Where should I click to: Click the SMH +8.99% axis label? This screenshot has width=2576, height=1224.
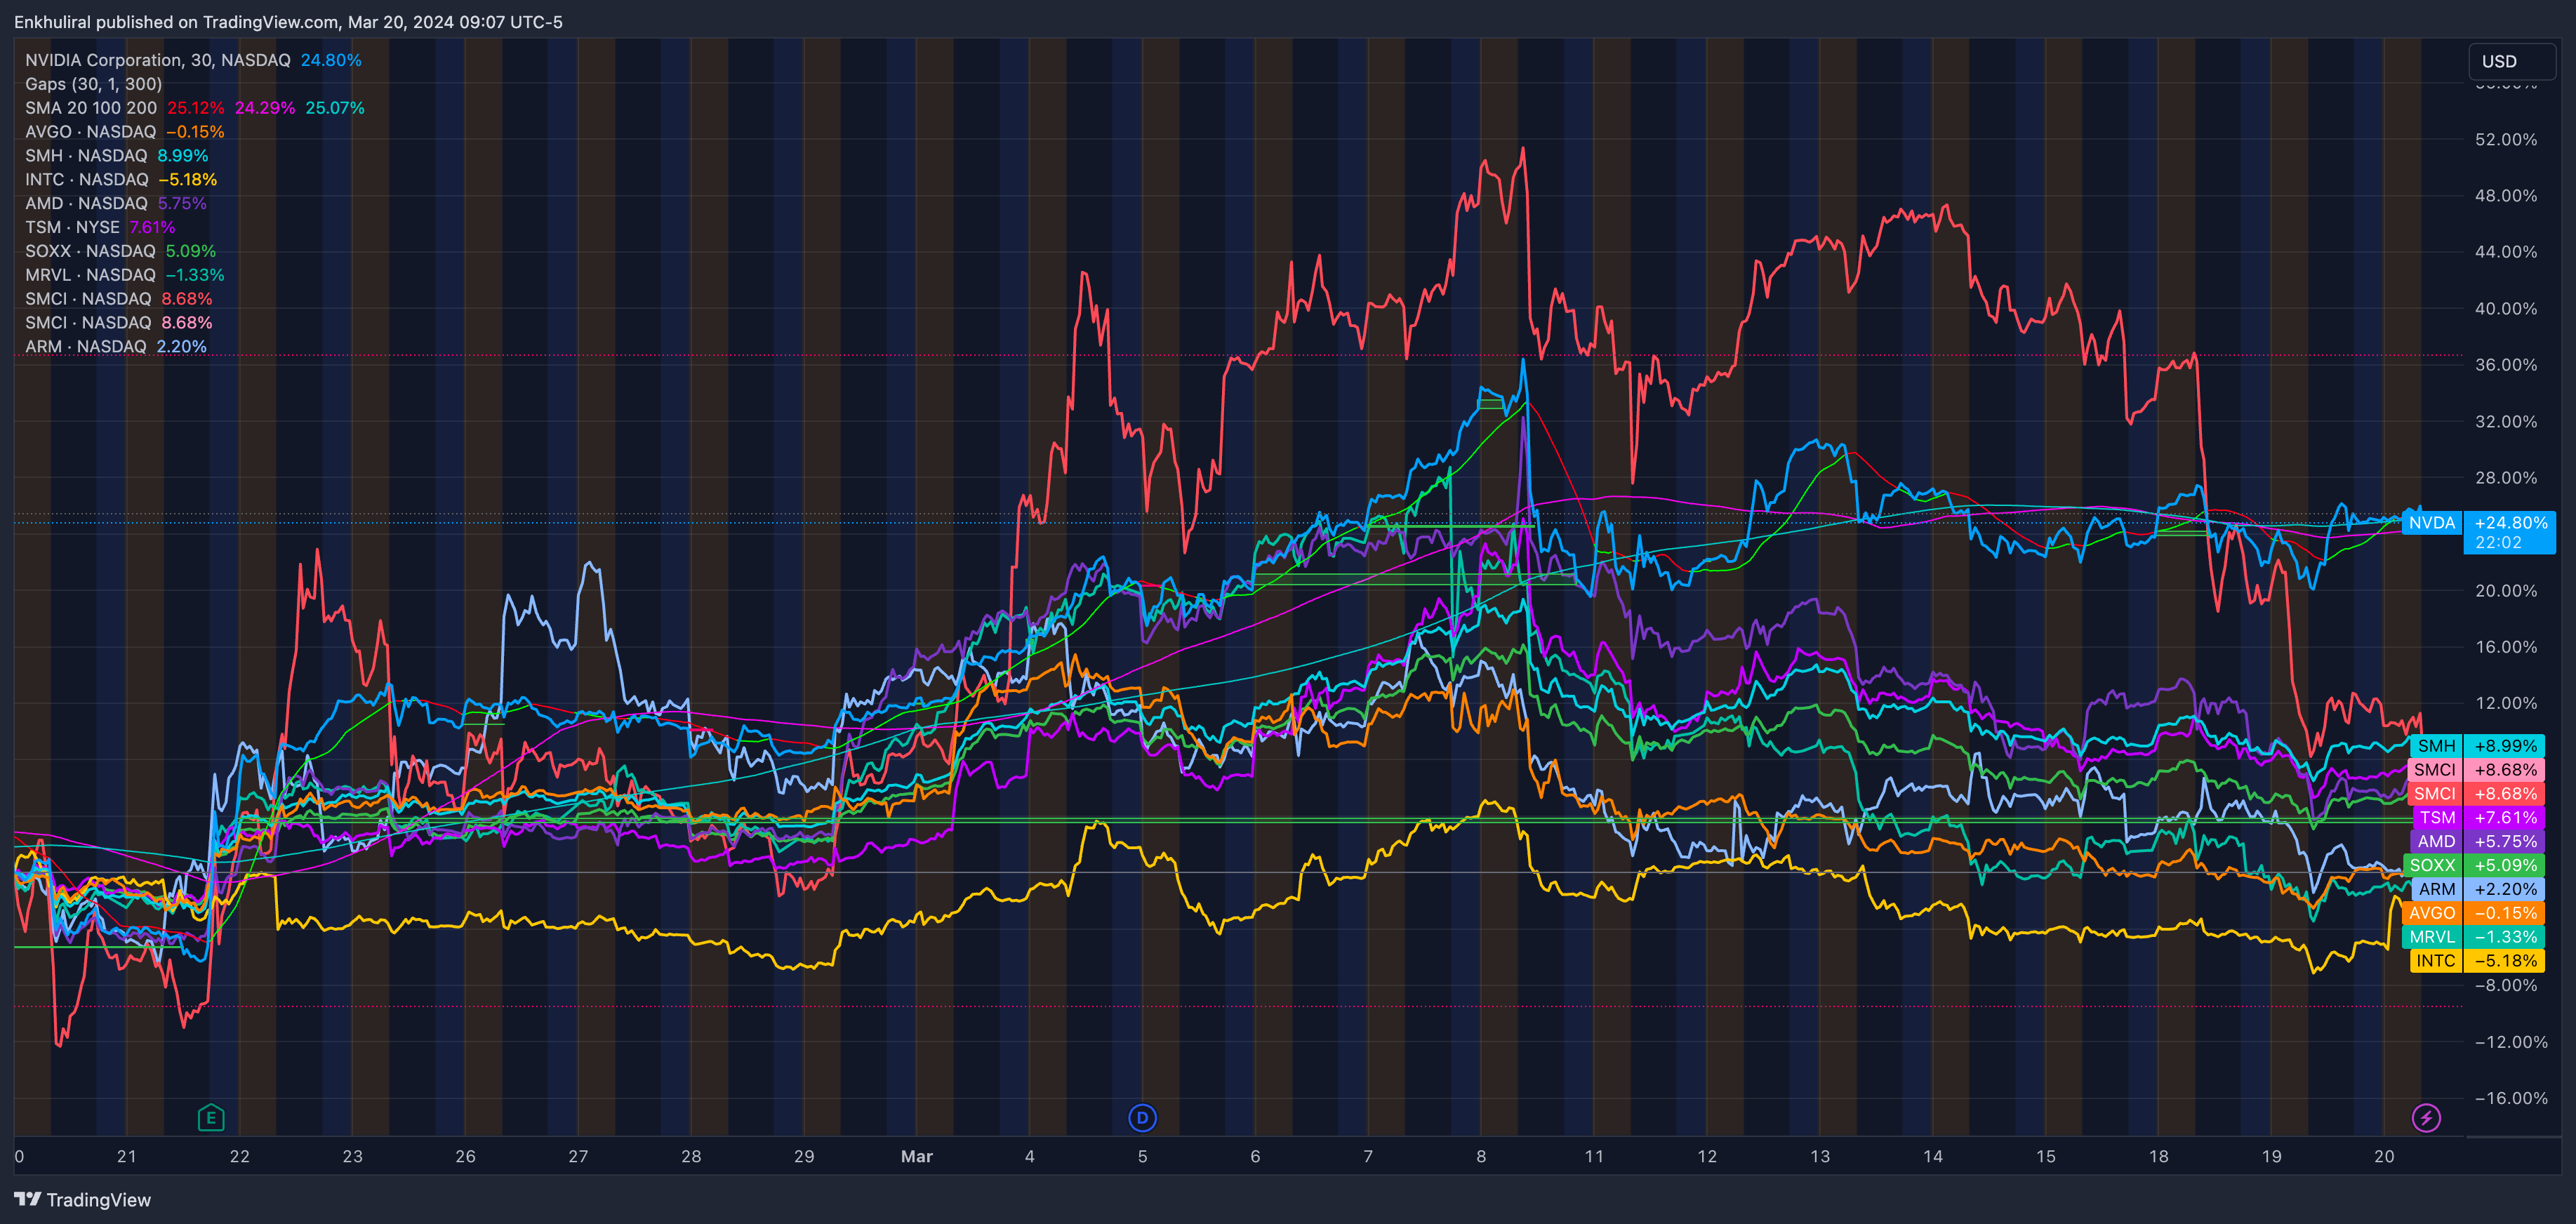pyautogui.click(x=2485, y=746)
